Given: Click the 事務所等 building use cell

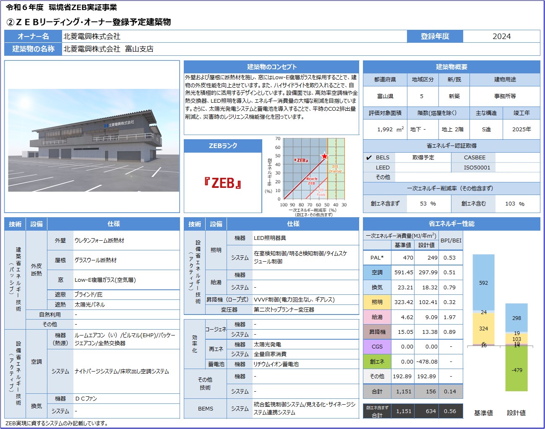Looking at the screenshot, I should pyautogui.click(x=505, y=96).
